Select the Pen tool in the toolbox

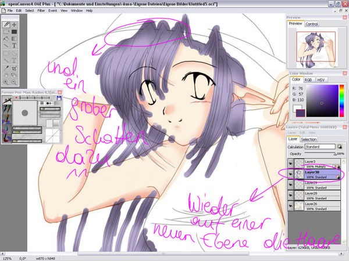(x=6, y=25)
